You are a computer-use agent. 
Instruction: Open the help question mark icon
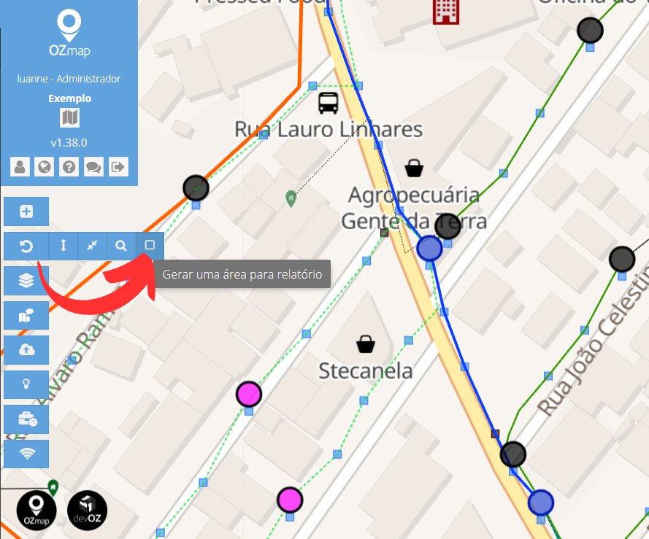pyautogui.click(x=69, y=167)
